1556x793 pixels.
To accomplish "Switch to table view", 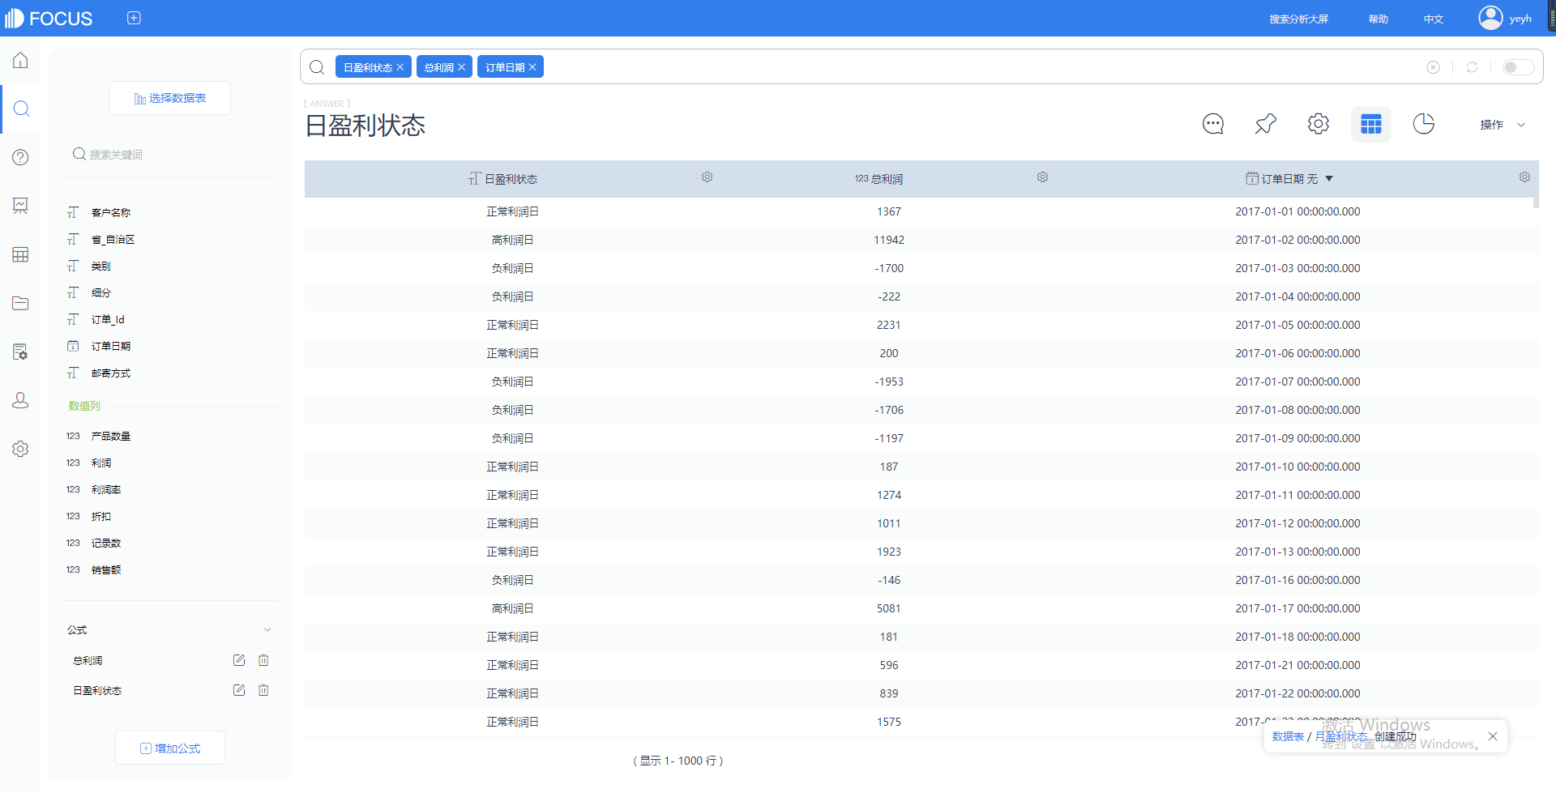I will pos(1371,124).
